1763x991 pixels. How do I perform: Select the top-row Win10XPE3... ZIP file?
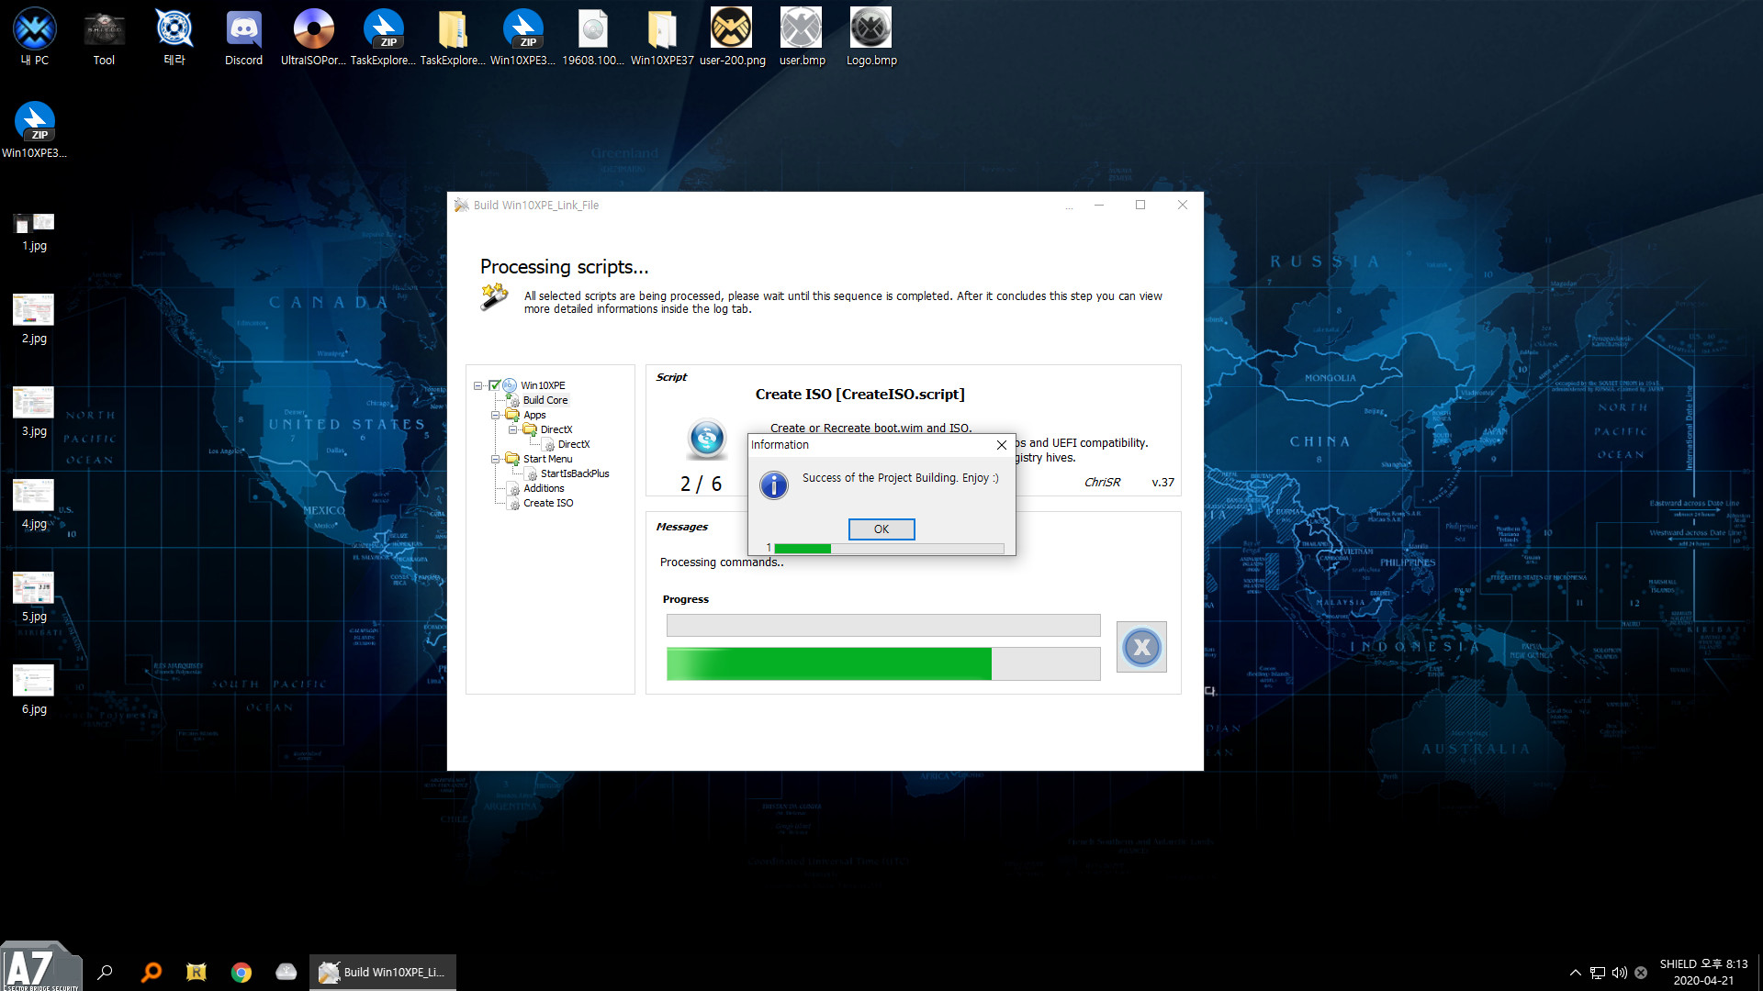click(522, 37)
